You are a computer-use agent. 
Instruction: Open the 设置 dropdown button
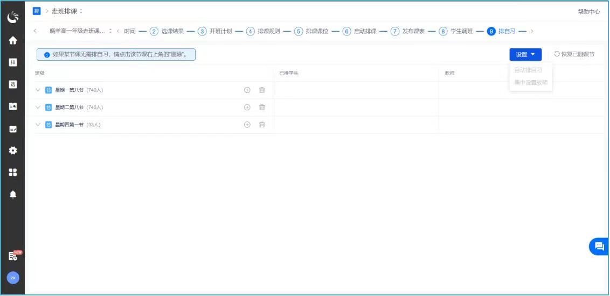(x=525, y=54)
